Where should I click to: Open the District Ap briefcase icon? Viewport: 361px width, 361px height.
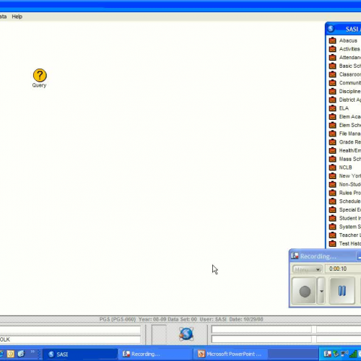coord(332,100)
